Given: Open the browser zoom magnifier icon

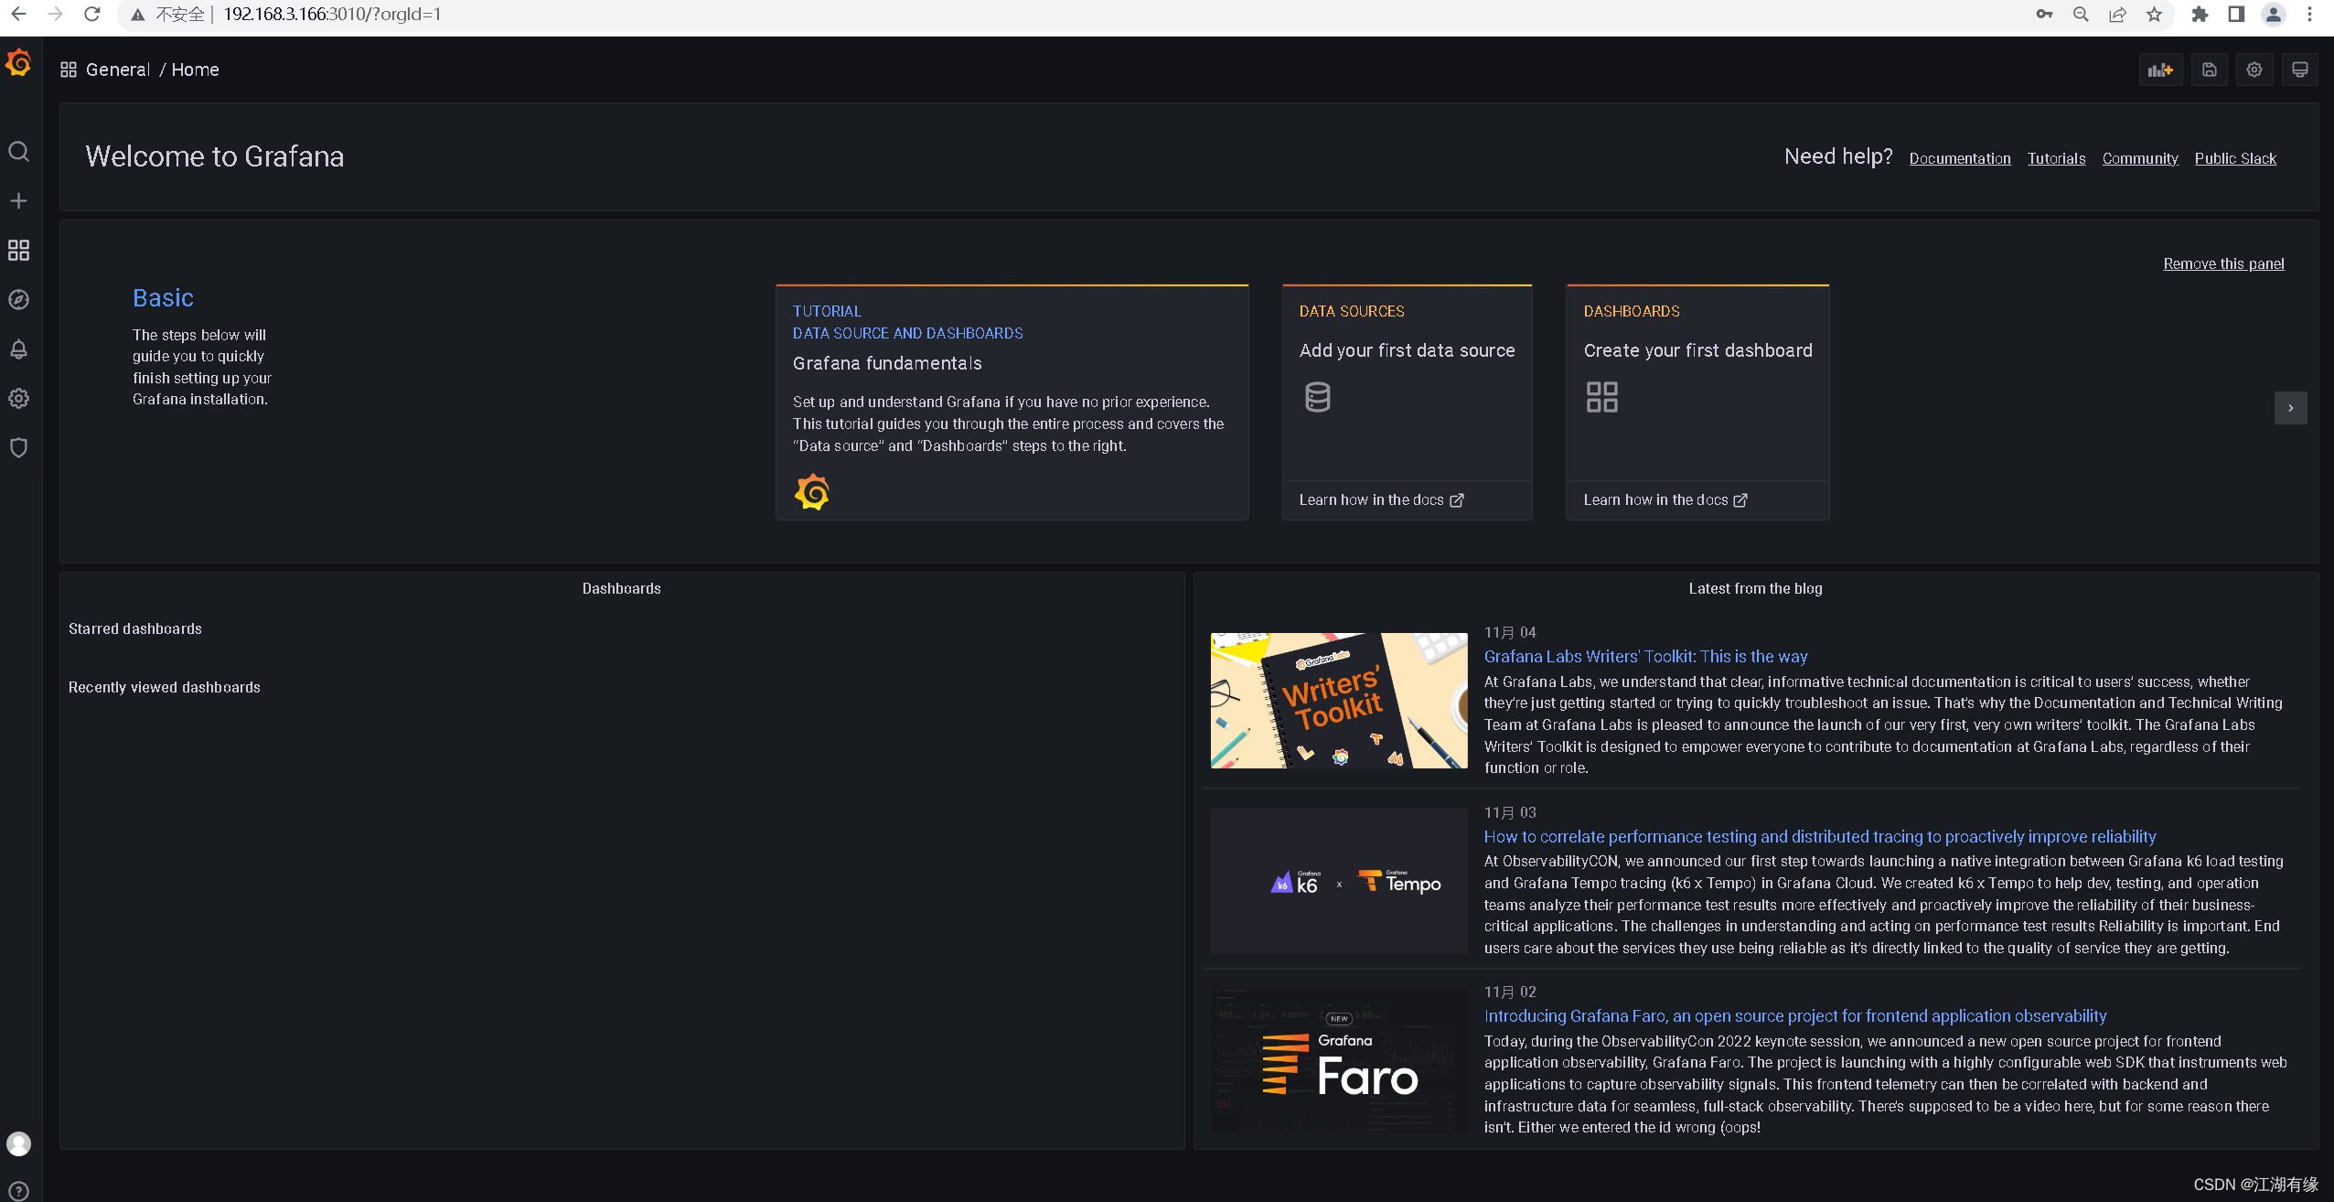Looking at the screenshot, I should tap(2081, 15).
